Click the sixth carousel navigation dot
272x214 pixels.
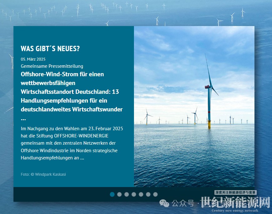(148, 195)
